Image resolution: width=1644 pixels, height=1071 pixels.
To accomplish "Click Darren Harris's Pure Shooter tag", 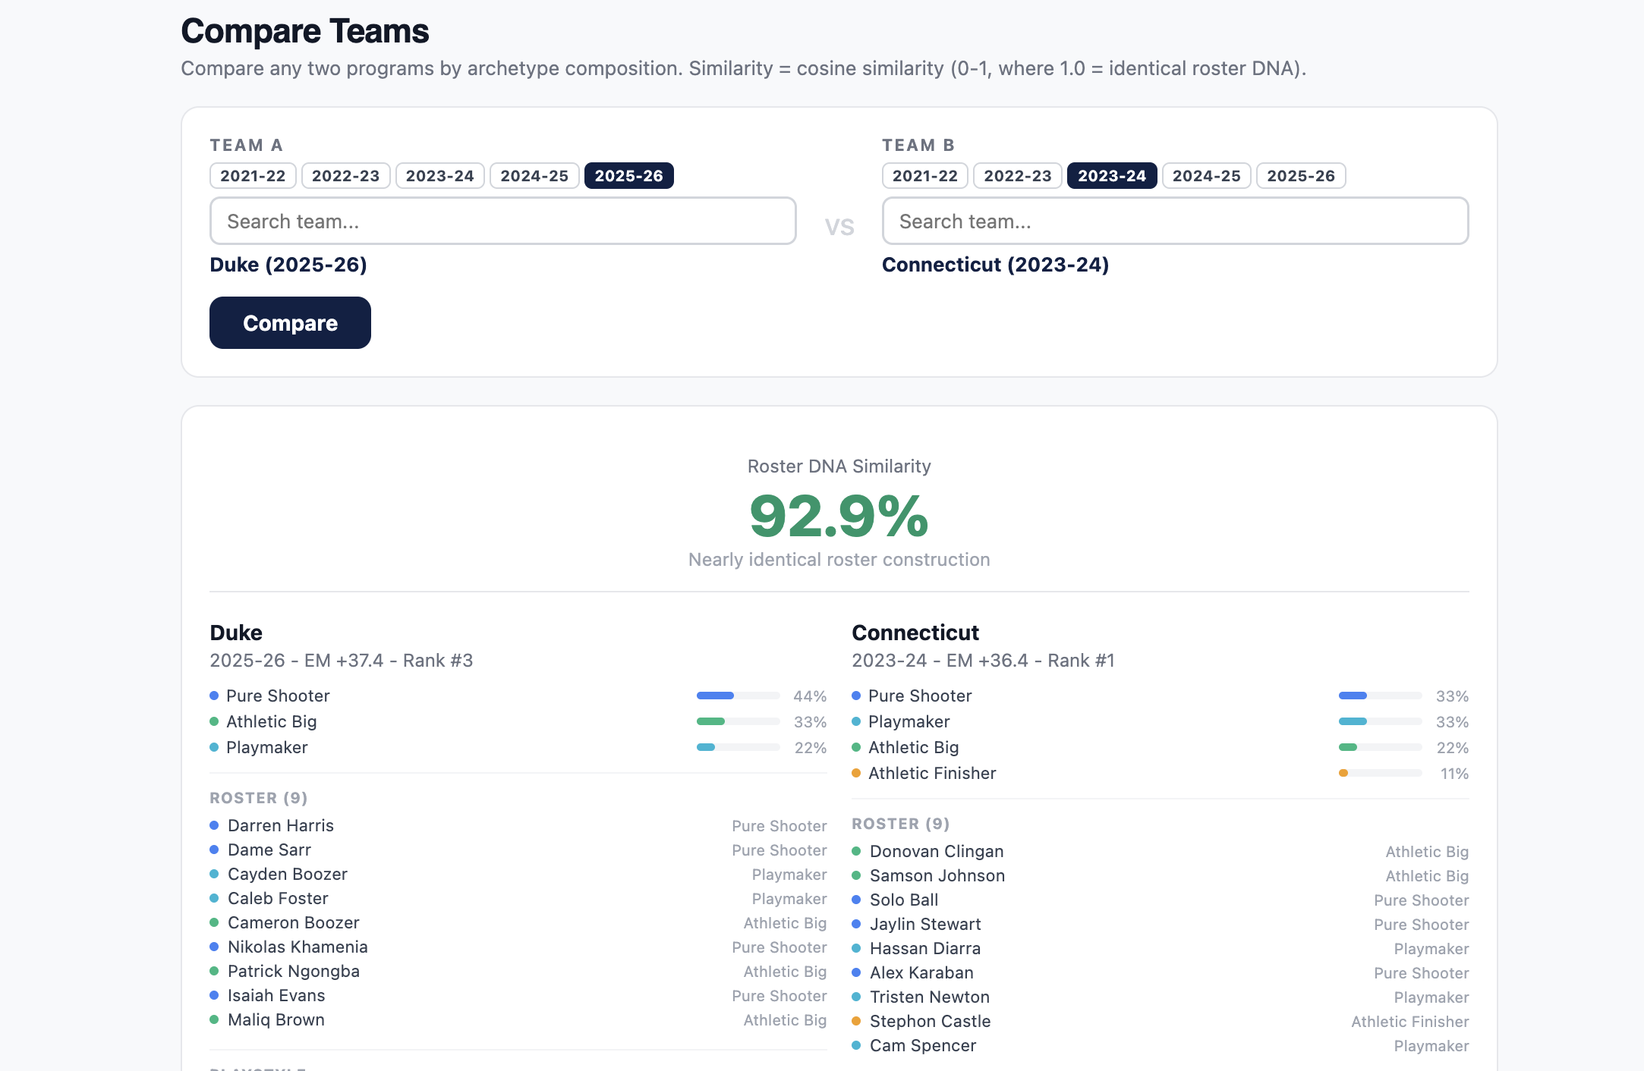I will click(x=779, y=826).
